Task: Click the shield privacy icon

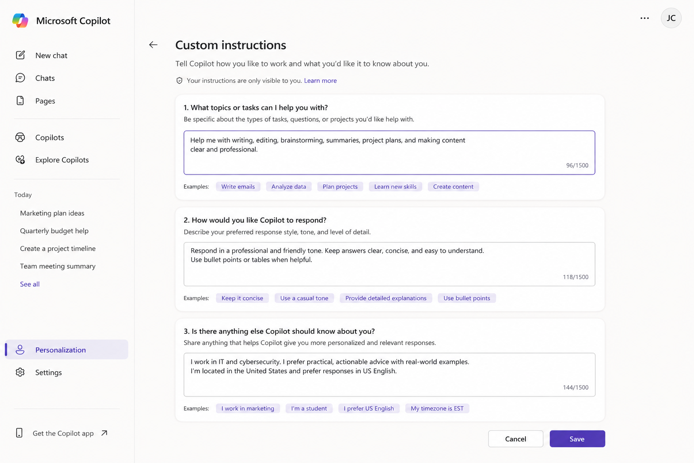Action: pyautogui.click(x=179, y=80)
